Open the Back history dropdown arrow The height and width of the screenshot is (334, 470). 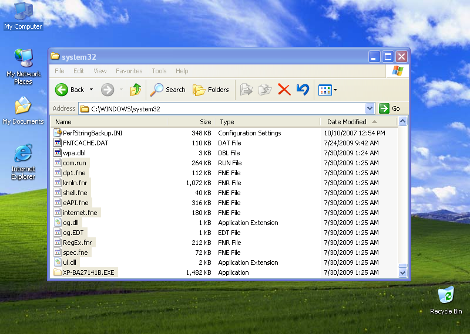click(x=92, y=90)
